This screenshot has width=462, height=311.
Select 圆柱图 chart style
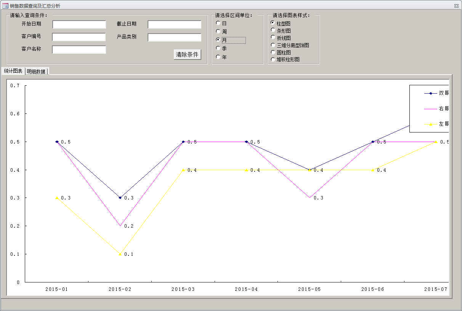pyautogui.click(x=273, y=52)
